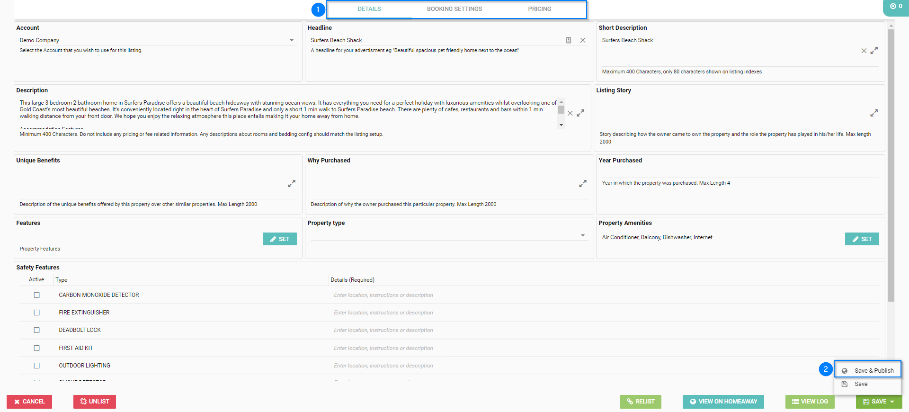
Task: Open the Pricing tab
Action: 539,9
